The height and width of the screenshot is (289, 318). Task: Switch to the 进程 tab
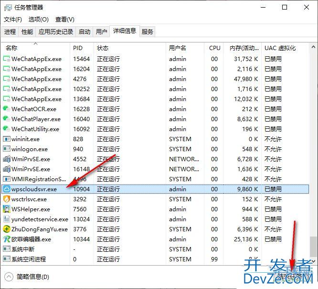(10, 32)
